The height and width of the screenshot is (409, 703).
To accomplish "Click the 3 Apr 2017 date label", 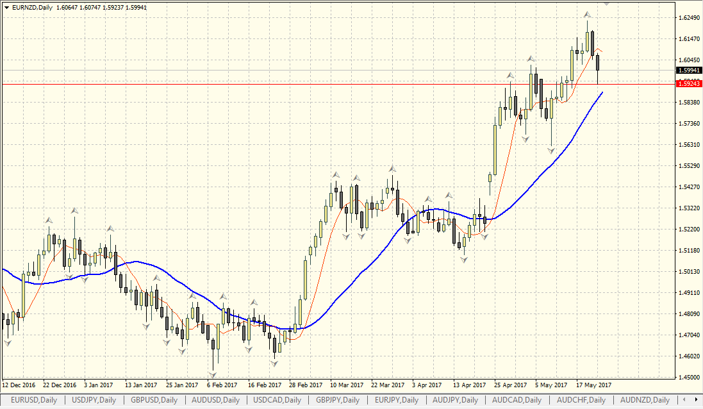I will click(427, 385).
